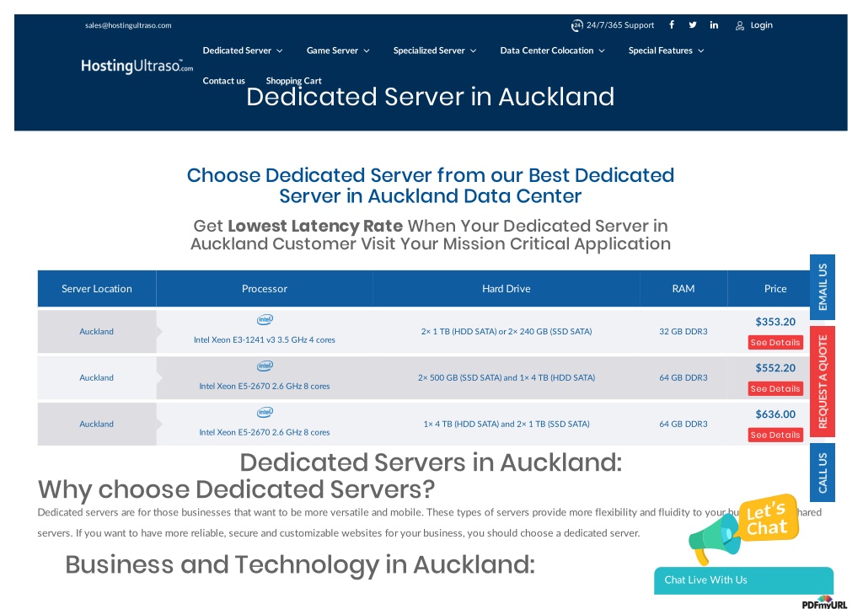Click the Dedicated Servers in Auckland: heading
Screen dimensions: 863x609
[x=431, y=462]
